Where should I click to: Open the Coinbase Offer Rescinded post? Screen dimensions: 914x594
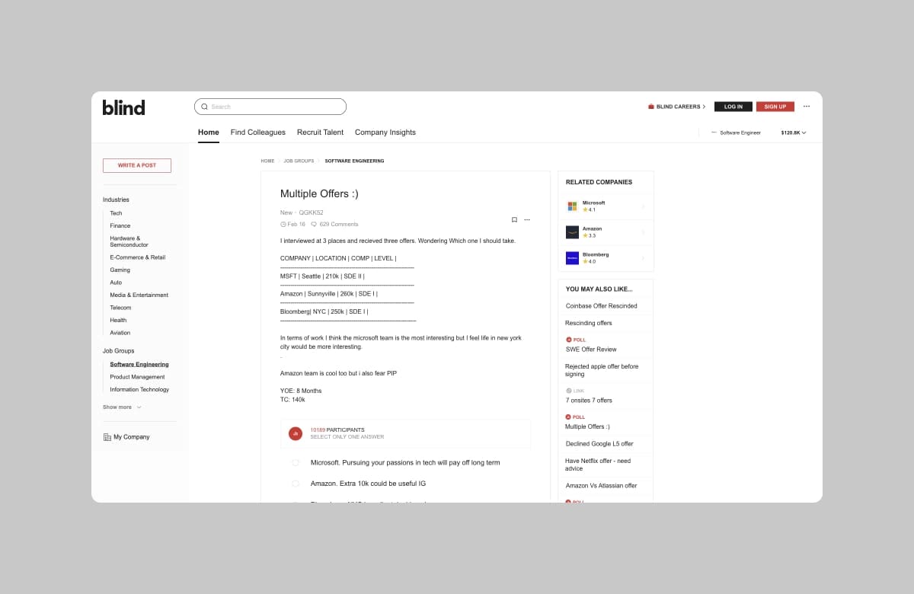click(602, 306)
